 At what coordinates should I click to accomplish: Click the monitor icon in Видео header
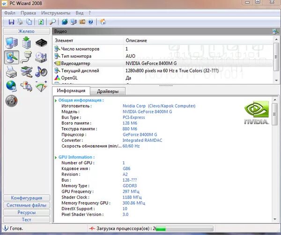coord(275,31)
